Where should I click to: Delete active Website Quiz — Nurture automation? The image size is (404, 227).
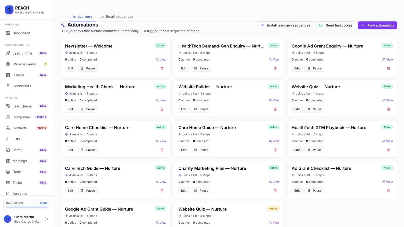coord(389,109)
